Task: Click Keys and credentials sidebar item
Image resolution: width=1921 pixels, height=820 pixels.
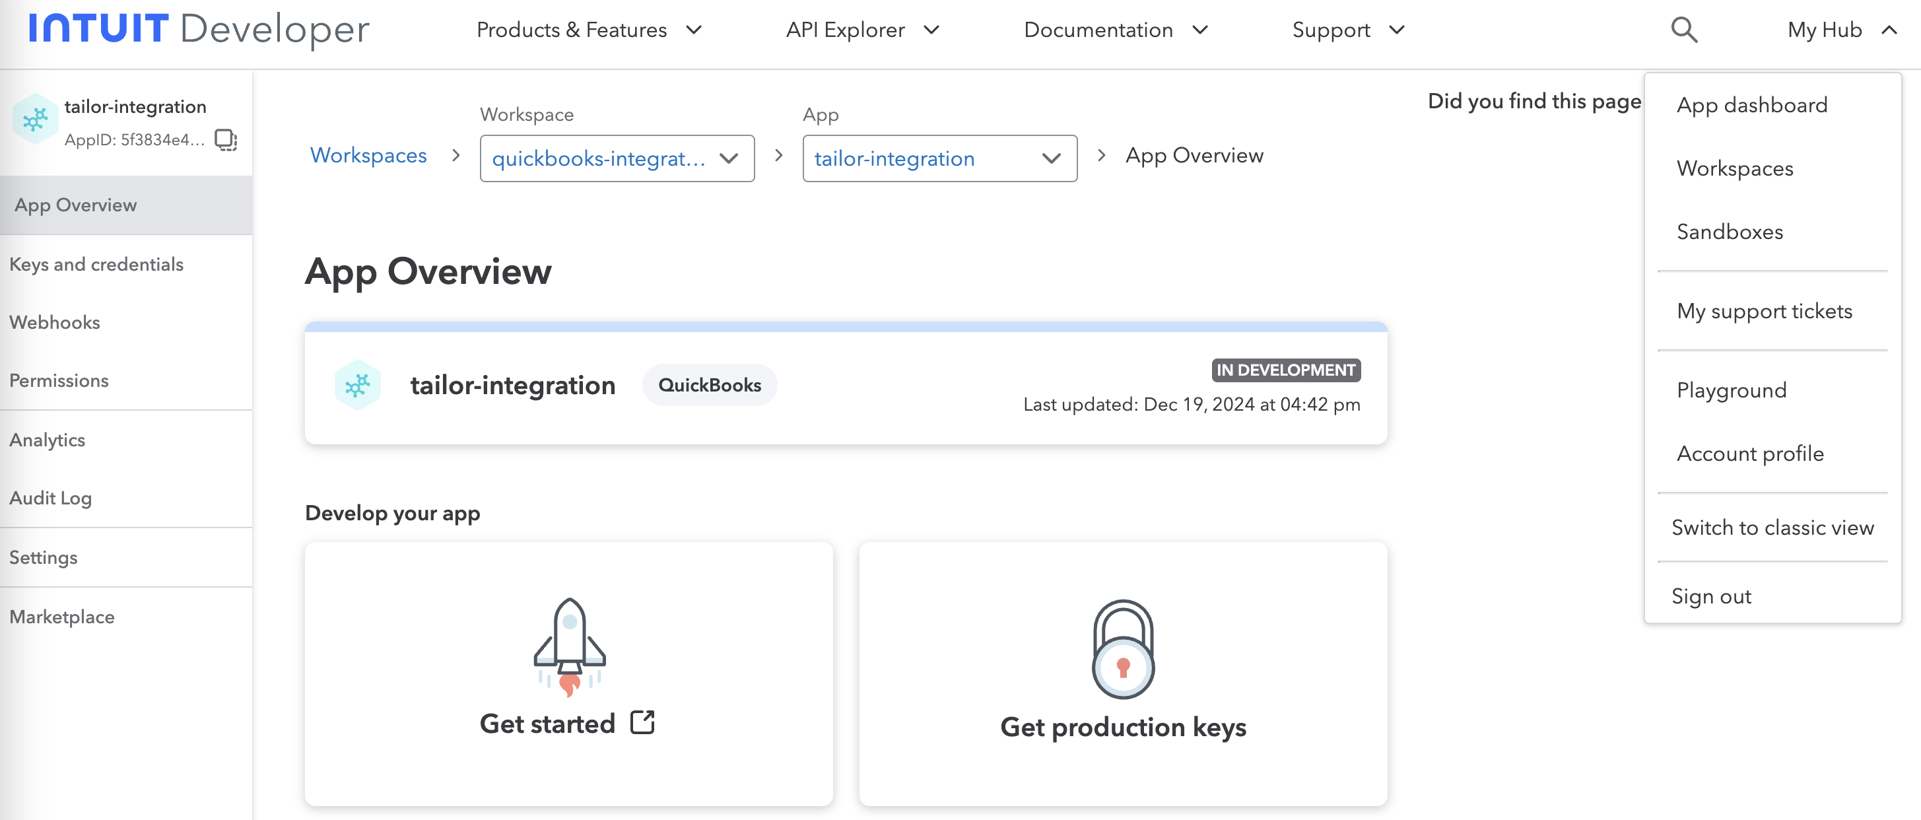Action: pos(97,263)
